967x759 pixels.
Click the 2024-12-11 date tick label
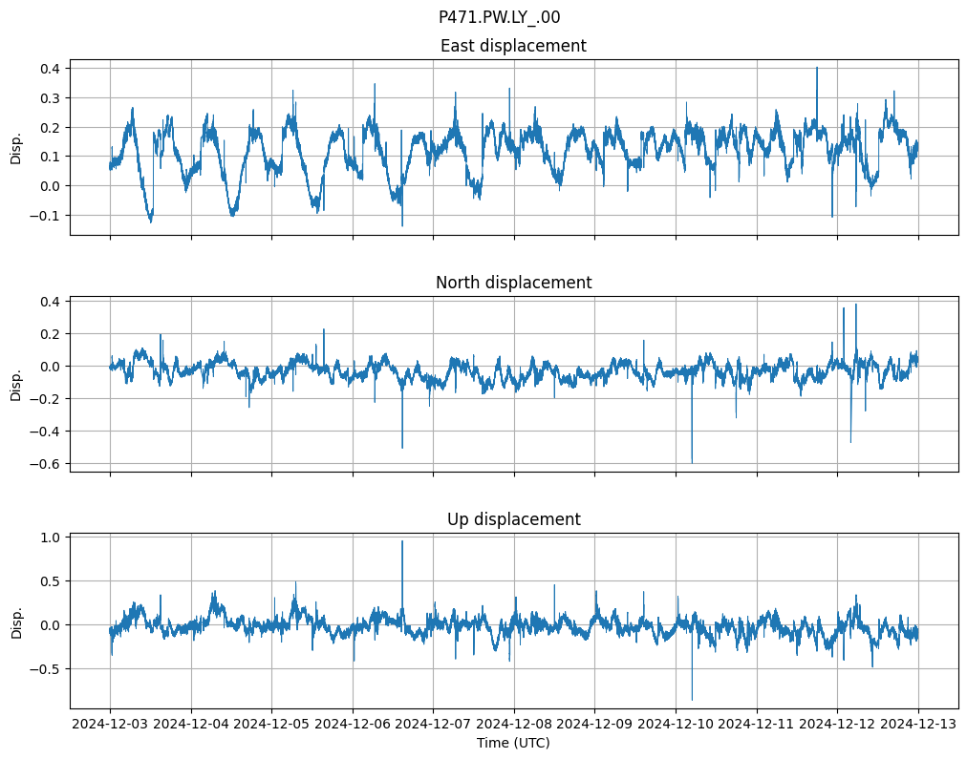click(757, 724)
